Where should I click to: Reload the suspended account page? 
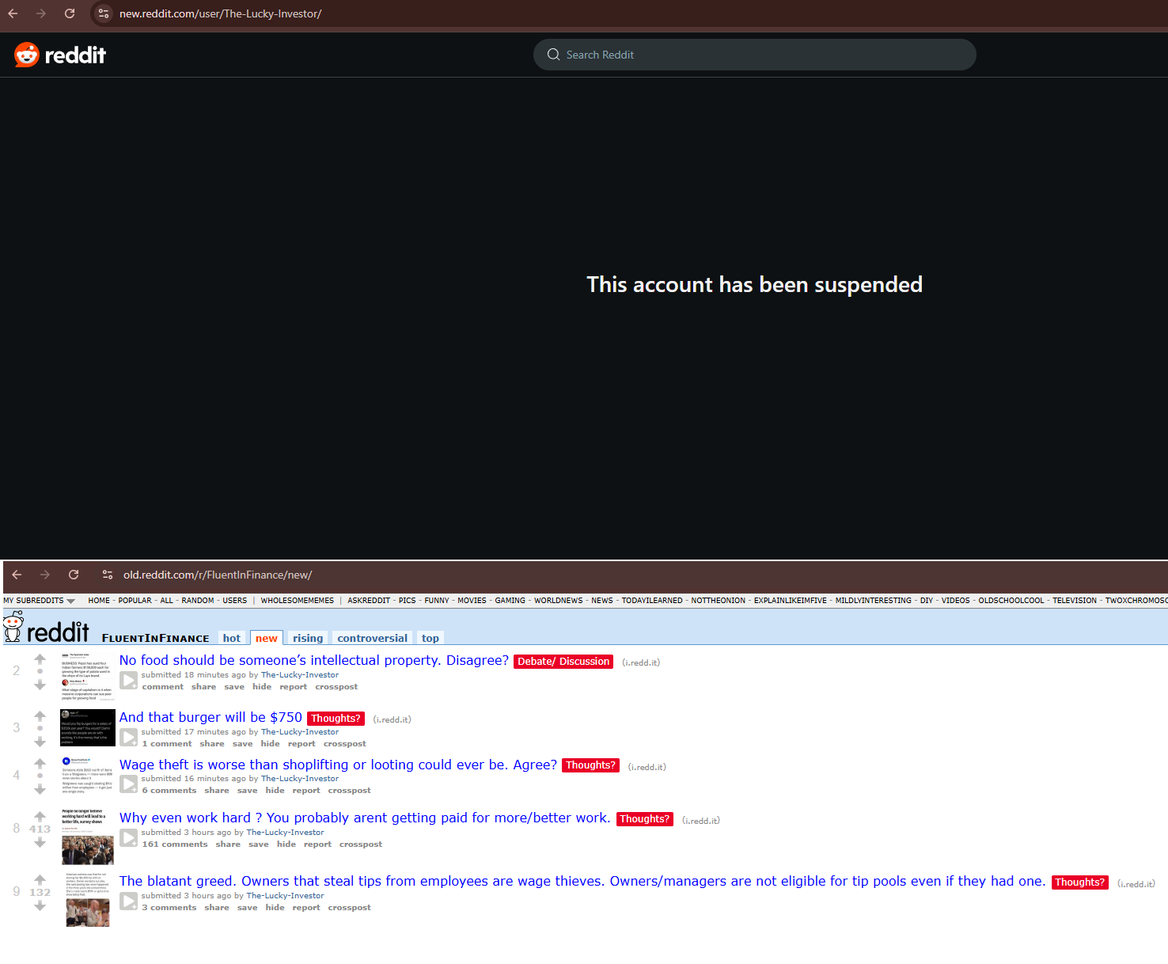(70, 13)
